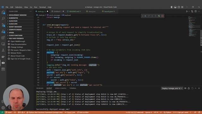The image size is (202, 114).
Task: Stop the debug session
Action: (x=163, y=16)
